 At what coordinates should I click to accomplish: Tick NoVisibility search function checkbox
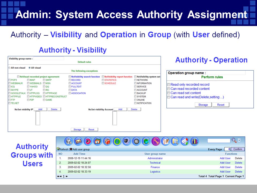[70, 77]
